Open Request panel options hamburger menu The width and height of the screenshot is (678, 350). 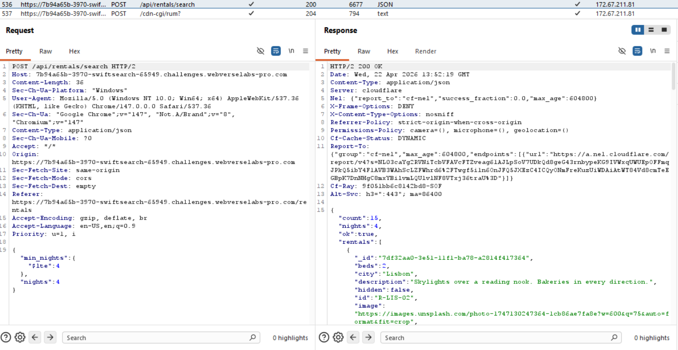coord(306,51)
